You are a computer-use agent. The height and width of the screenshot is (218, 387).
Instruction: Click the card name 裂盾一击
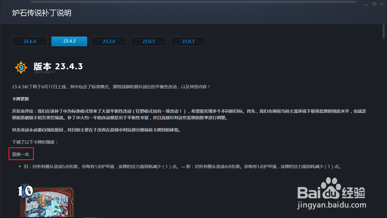click(x=20, y=154)
